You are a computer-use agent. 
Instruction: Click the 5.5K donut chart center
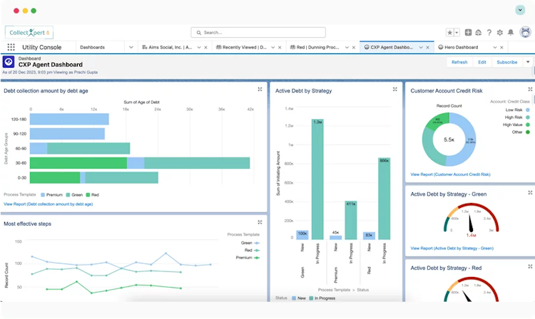pyautogui.click(x=449, y=140)
